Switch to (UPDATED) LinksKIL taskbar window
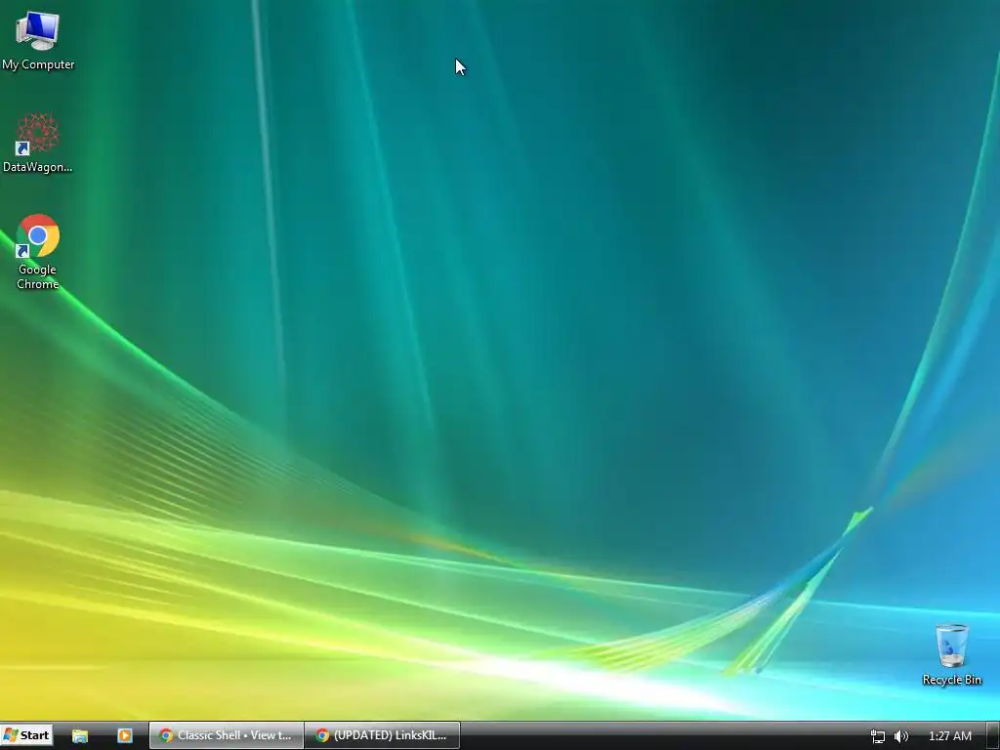 tap(383, 735)
